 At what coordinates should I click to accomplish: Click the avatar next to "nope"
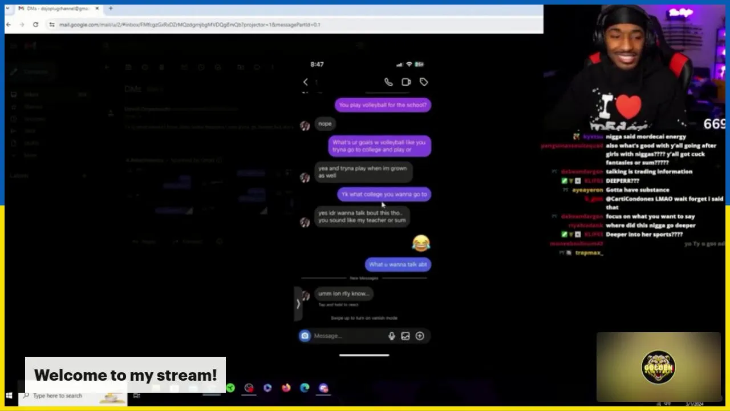tap(305, 126)
